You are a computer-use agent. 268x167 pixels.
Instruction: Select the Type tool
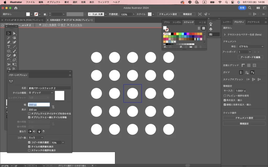coord(9,47)
